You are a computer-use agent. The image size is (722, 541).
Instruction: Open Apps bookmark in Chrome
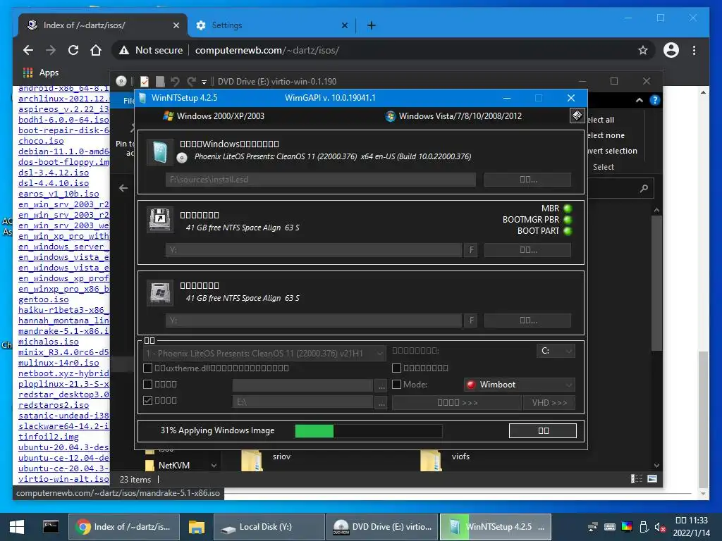tap(41, 73)
